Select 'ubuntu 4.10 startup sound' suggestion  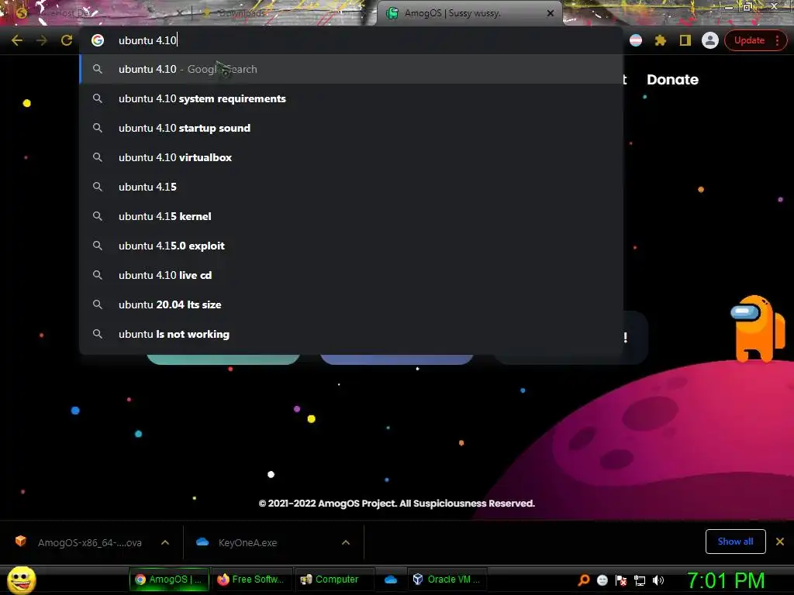tap(351, 128)
